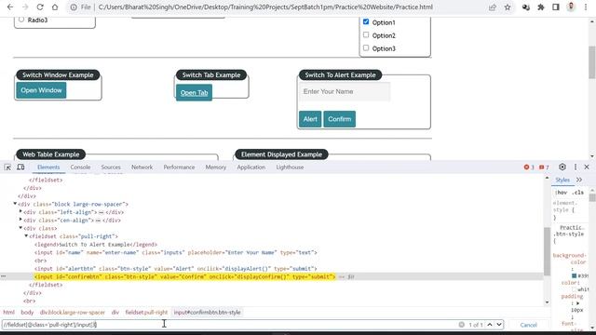The height and width of the screenshot is (335, 596).
Task: Click the Open Window button
Action: point(41,90)
